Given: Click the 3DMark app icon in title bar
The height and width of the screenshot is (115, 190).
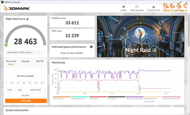Looking at the screenshot, I should click(2, 2).
